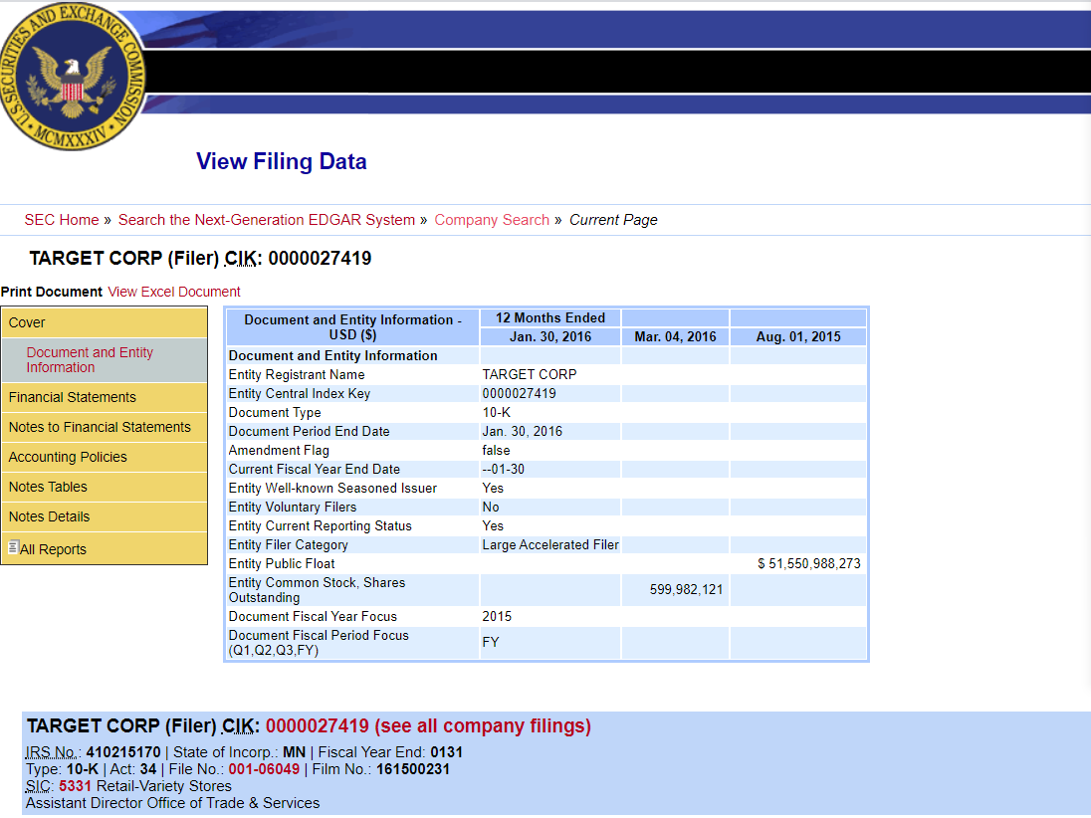The width and height of the screenshot is (1091, 818).
Task: Click the Document Fiscal Period Focus value FY
Action: 491,641
